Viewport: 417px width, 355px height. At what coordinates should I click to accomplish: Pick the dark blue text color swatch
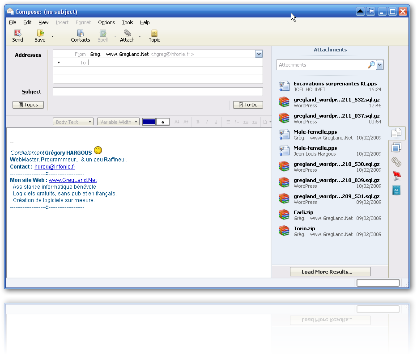[x=149, y=122]
